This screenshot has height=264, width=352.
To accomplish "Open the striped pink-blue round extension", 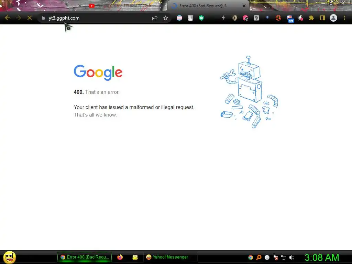I will pos(179,18).
